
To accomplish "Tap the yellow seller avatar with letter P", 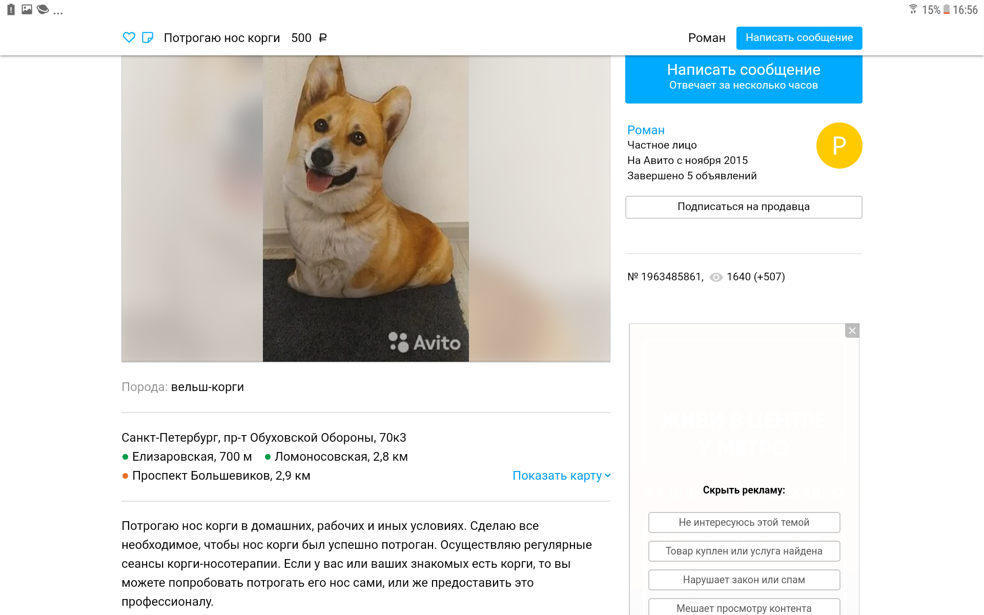I will click(839, 146).
